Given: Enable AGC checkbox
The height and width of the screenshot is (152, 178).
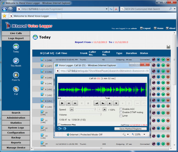Looking at the screenshot, I should pyautogui.click(x=121, y=109).
